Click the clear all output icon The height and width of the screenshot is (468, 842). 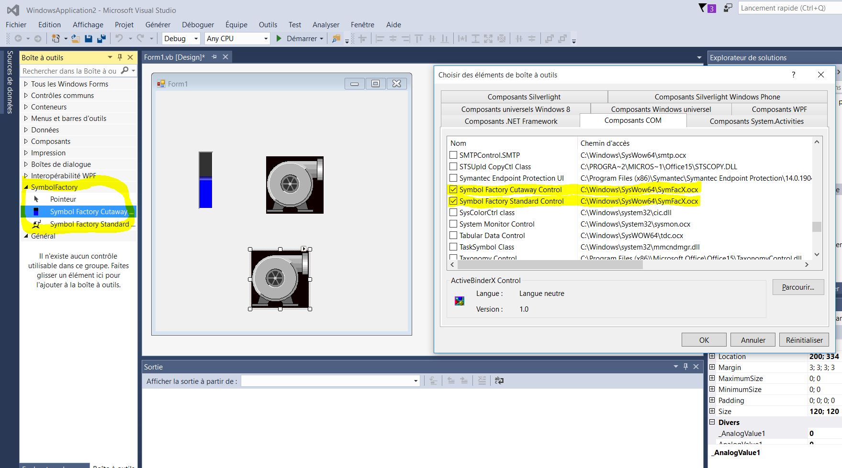[x=482, y=381]
